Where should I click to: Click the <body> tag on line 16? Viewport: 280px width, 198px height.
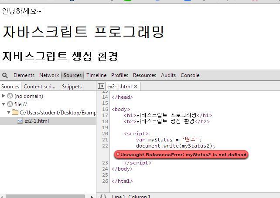point(121,109)
